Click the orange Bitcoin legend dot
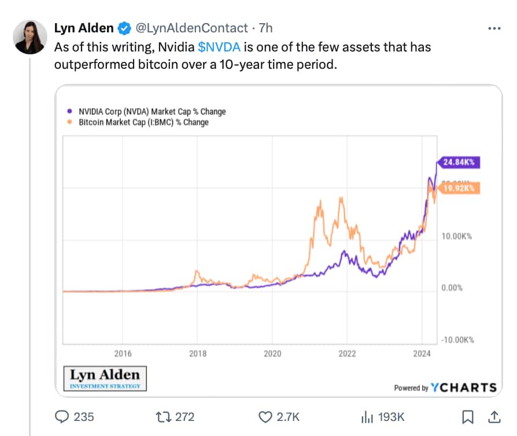The width and height of the screenshot is (517, 436). [71, 123]
